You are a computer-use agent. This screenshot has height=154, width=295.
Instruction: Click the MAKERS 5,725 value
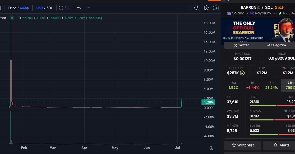click(x=232, y=131)
